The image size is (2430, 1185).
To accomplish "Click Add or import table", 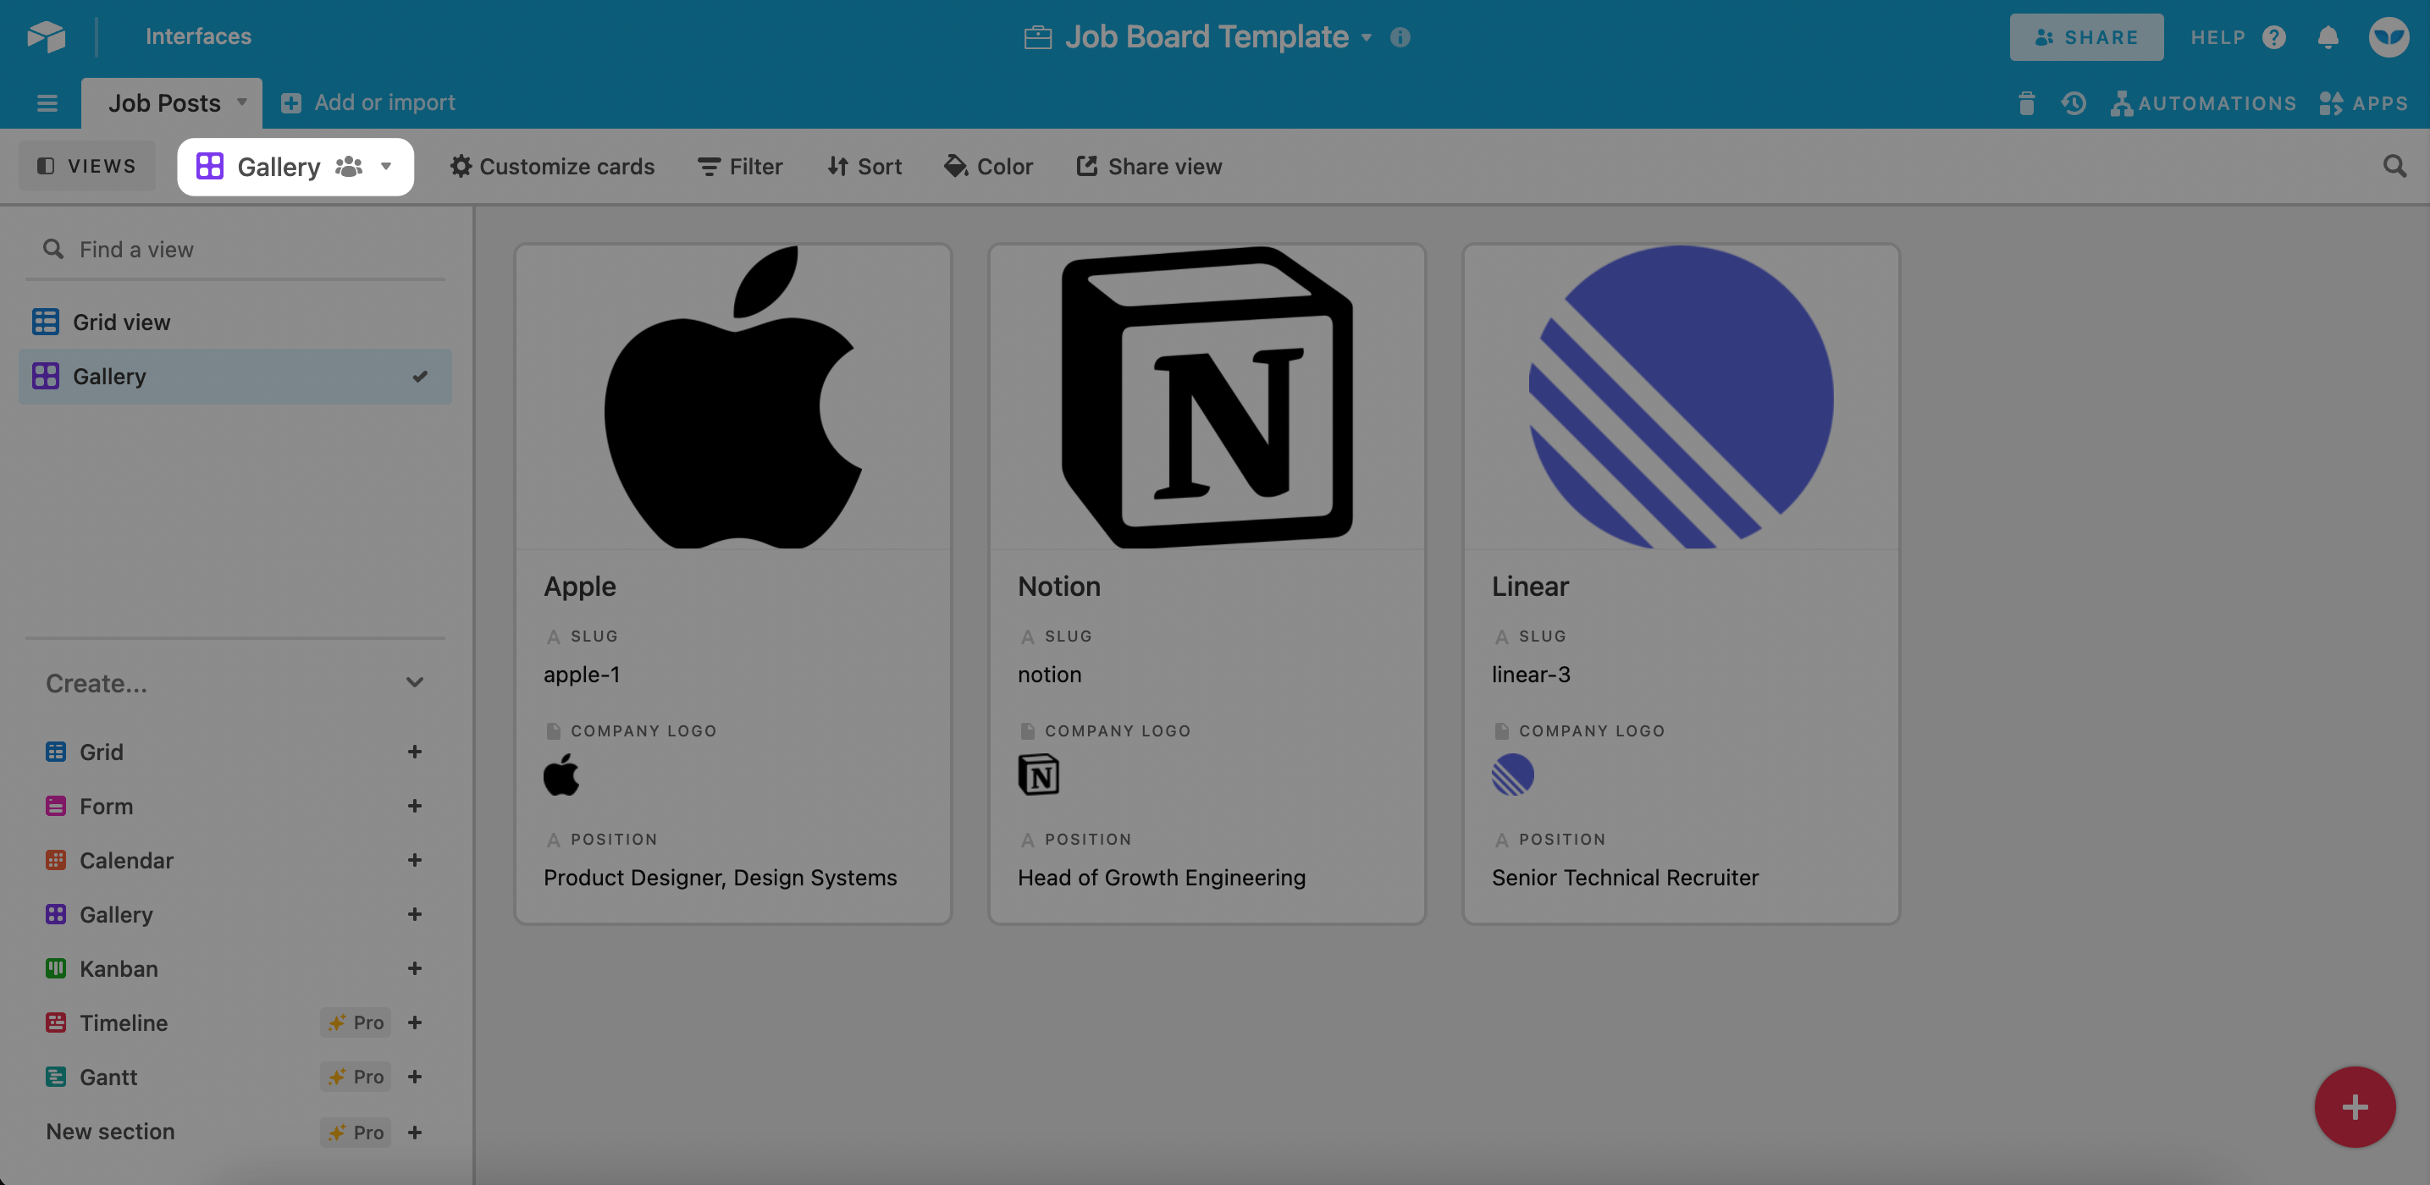I will click(369, 102).
